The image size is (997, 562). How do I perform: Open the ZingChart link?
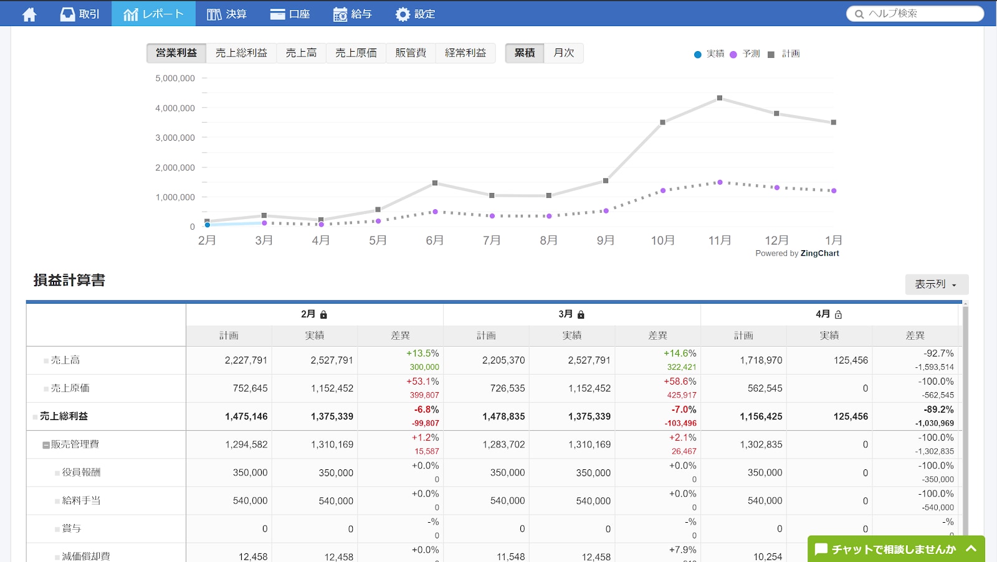[x=819, y=253]
